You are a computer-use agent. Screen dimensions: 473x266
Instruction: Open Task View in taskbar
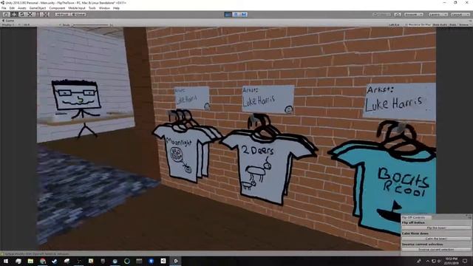point(18,261)
